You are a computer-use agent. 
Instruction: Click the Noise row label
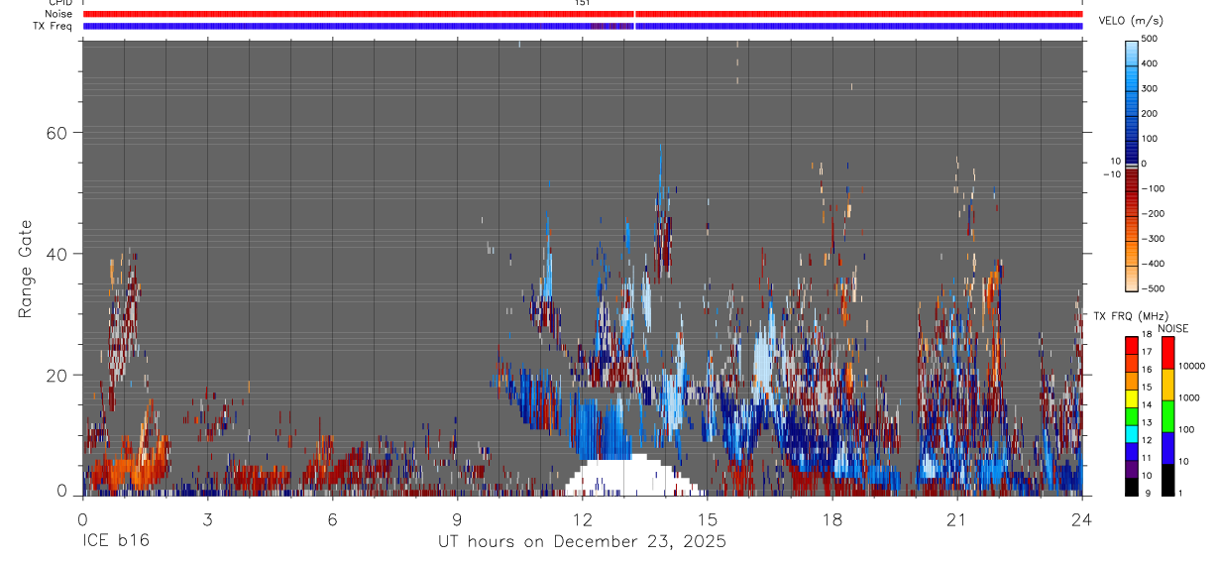point(58,14)
